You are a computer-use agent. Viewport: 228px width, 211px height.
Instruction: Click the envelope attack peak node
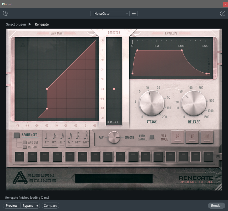point(138,50)
